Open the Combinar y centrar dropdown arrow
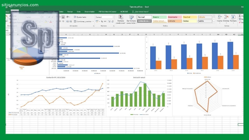The width and height of the screenshot is (249, 140). (x=93, y=21)
